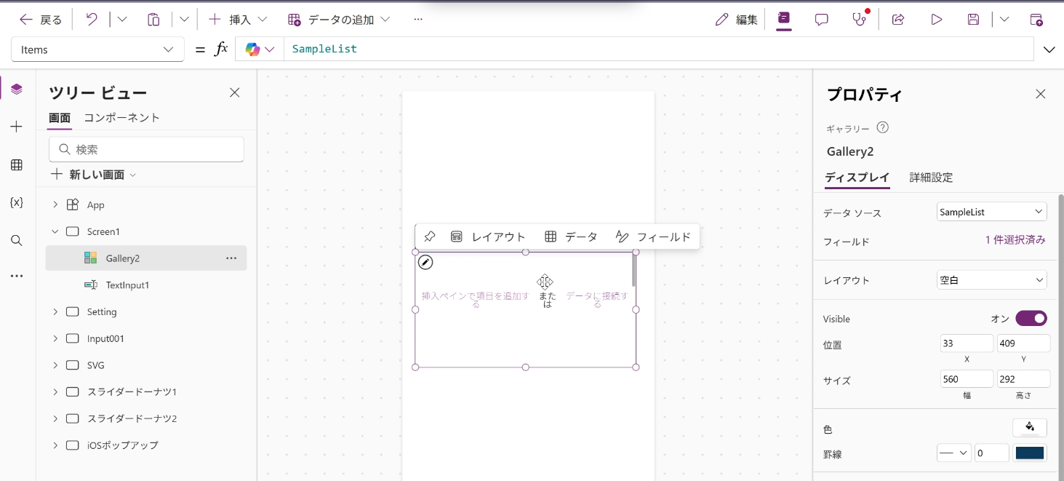Viewport: 1064px width, 481px height.
Task: Click the Undo icon in toolbar
Action: pos(92,20)
